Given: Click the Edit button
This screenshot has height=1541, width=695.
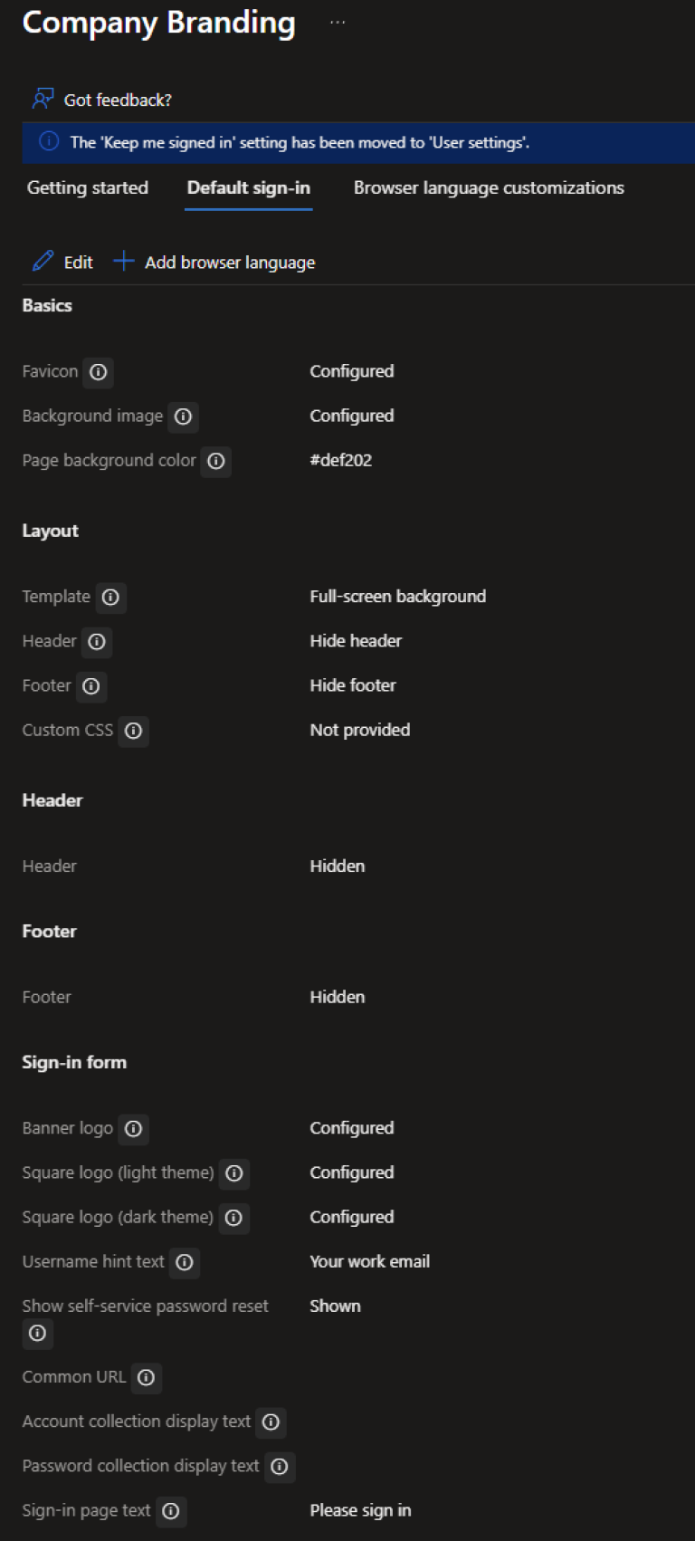Looking at the screenshot, I should coord(62,263).
